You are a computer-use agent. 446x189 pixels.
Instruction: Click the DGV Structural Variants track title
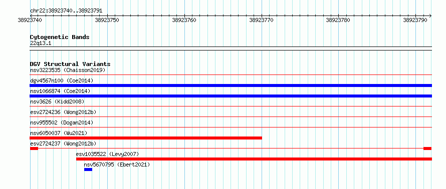(x=70, y=64)
